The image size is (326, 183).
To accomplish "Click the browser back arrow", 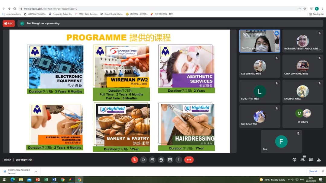I will point(4,9).
